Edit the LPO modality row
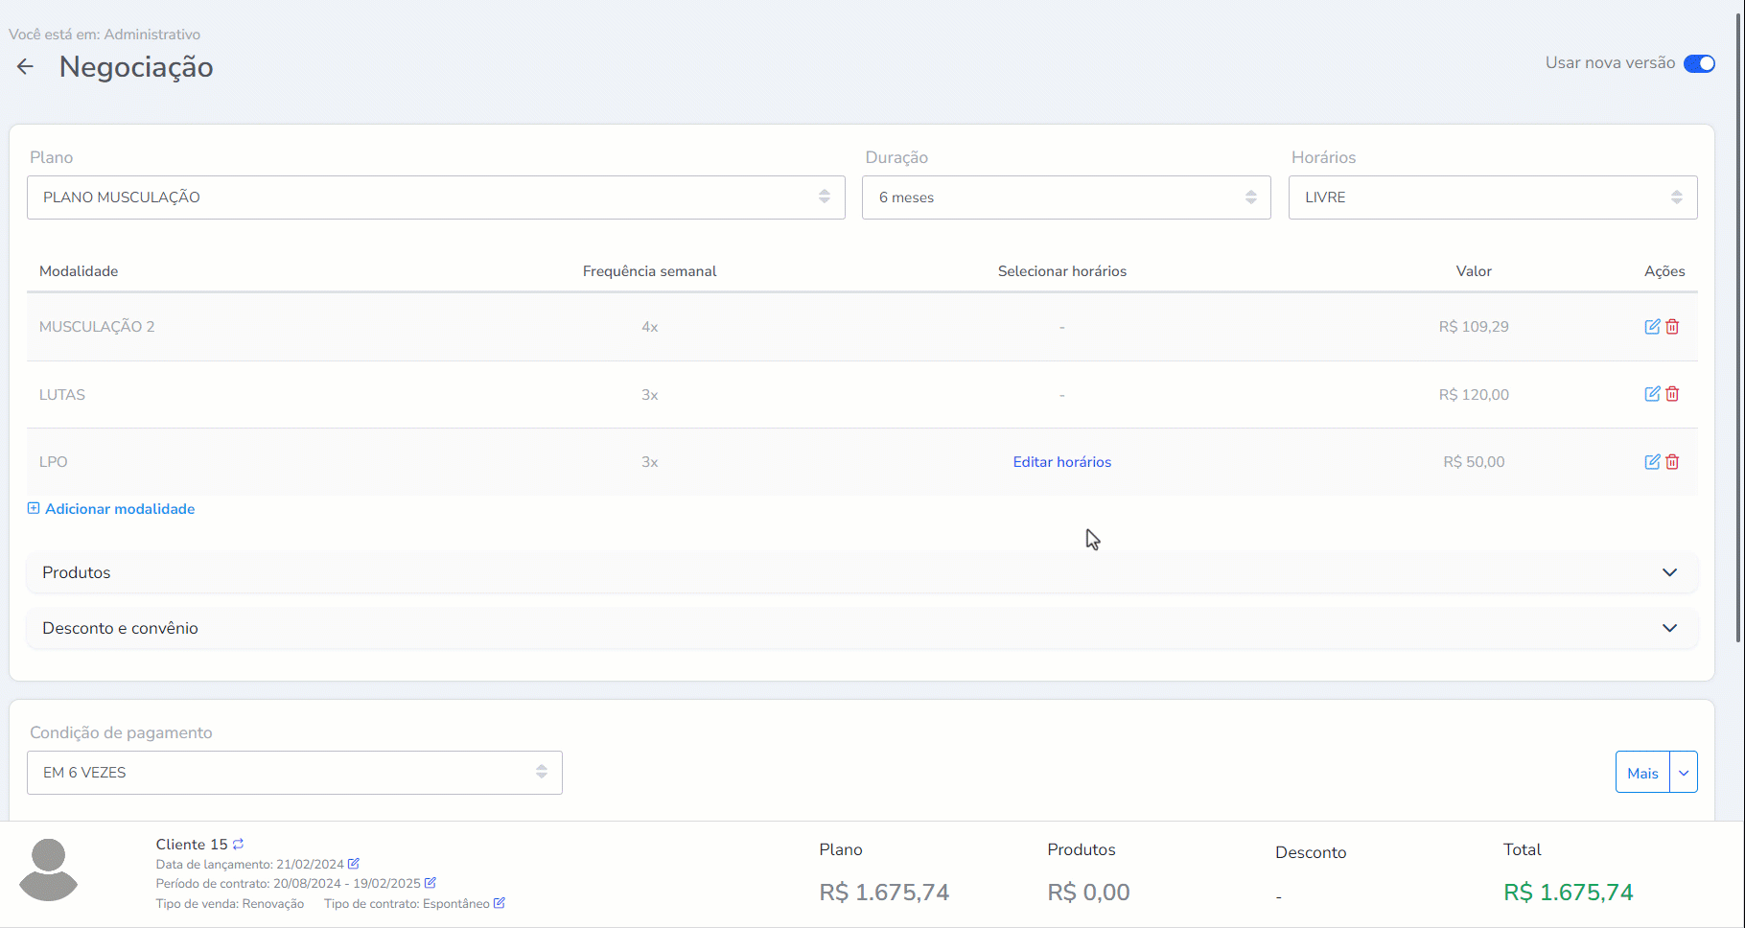Screen dimensions: 1745x928 coord(1652,462)
